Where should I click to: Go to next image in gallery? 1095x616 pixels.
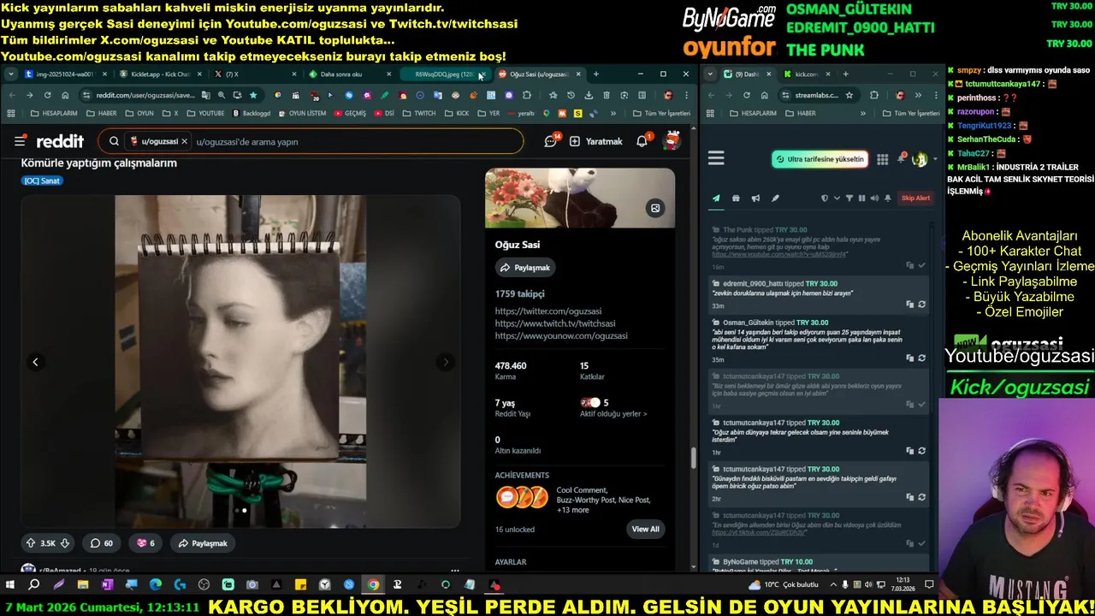coord(446,362)
